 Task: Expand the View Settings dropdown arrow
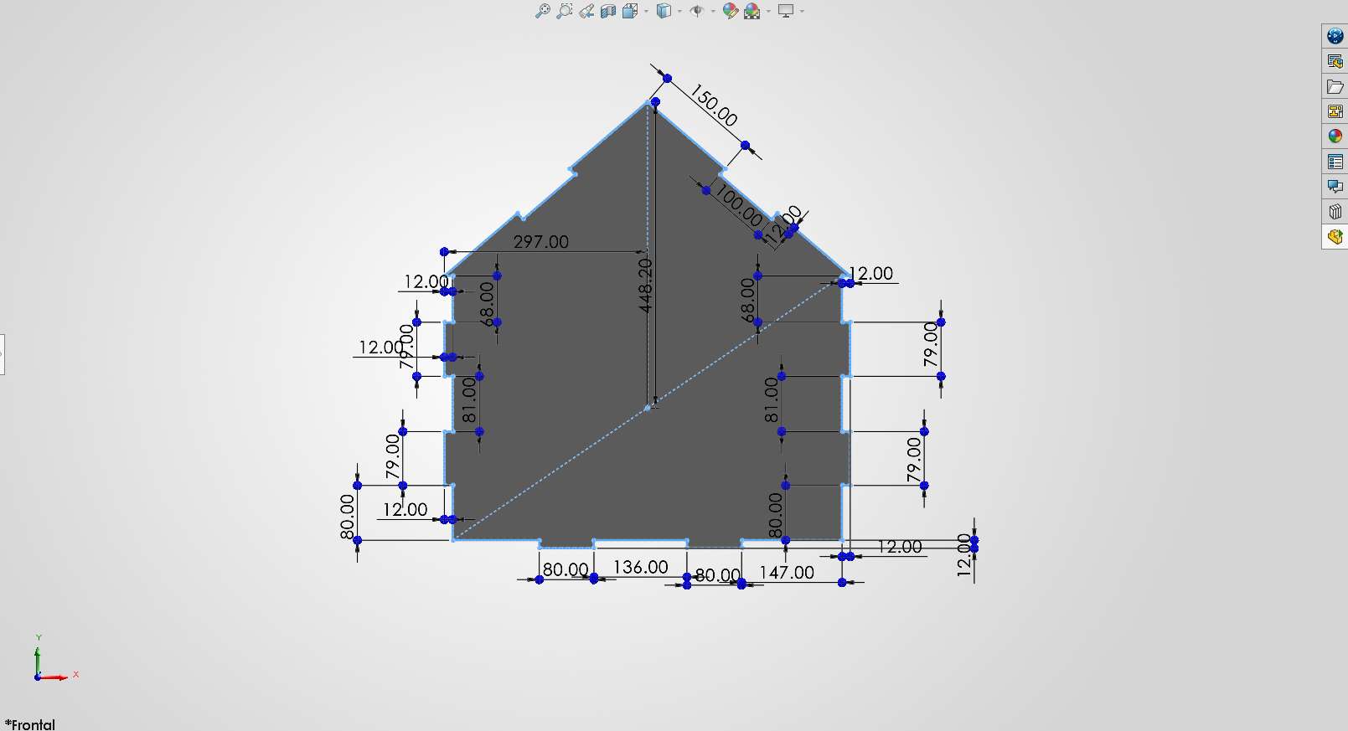coord(802,12)
